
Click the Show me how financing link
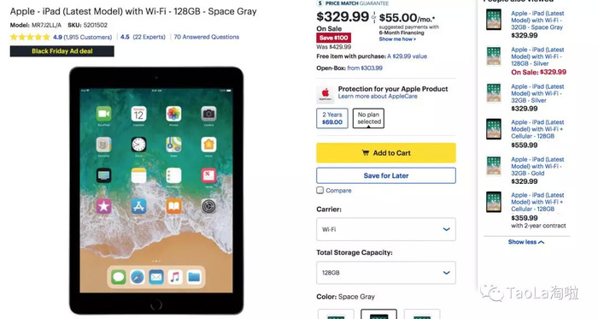tap(397, 39)
